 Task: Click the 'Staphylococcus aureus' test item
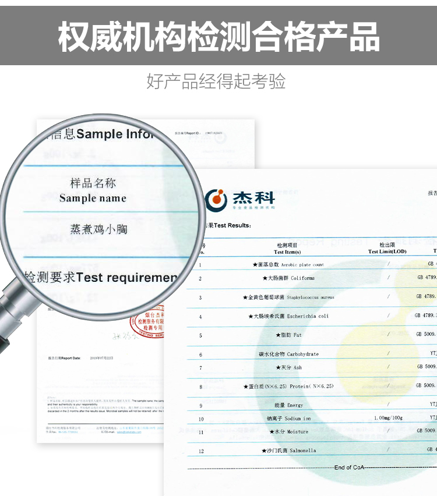288,297
